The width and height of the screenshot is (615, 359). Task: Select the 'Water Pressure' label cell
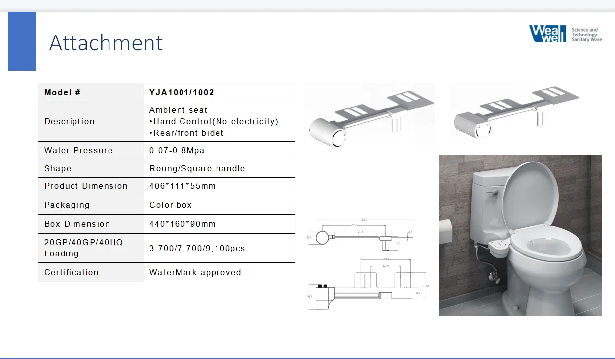(x=91, y=150)
